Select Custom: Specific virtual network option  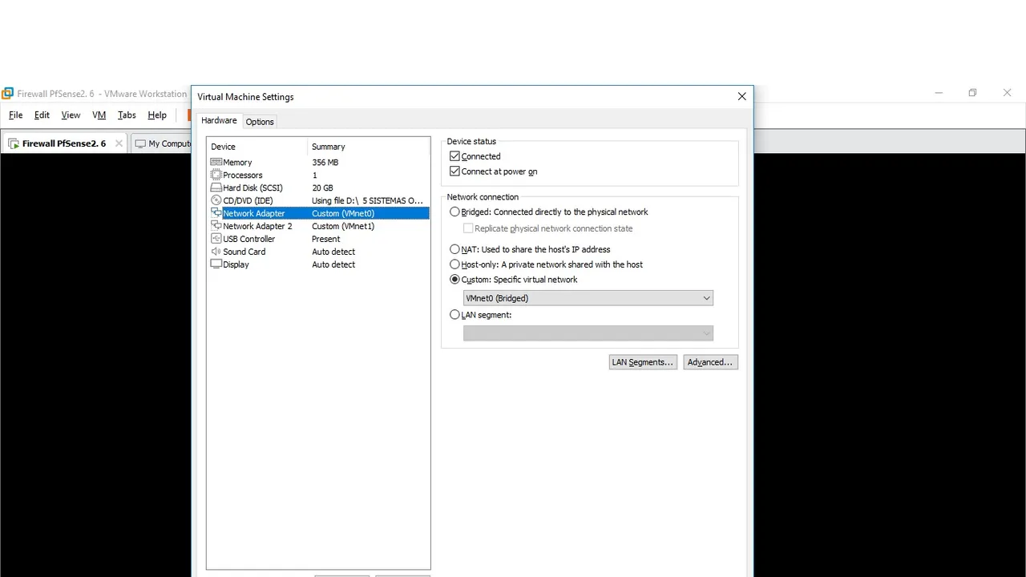point(454,280)
